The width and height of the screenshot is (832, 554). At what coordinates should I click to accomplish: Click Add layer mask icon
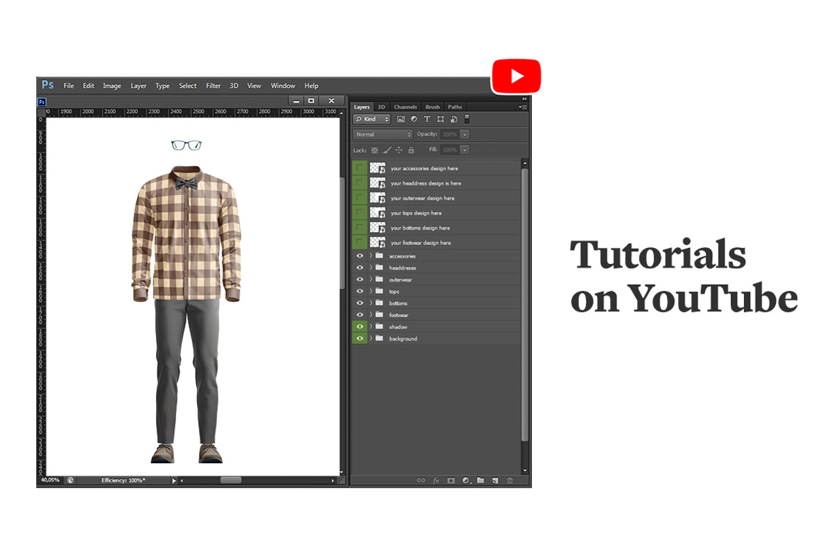[451, 480]
